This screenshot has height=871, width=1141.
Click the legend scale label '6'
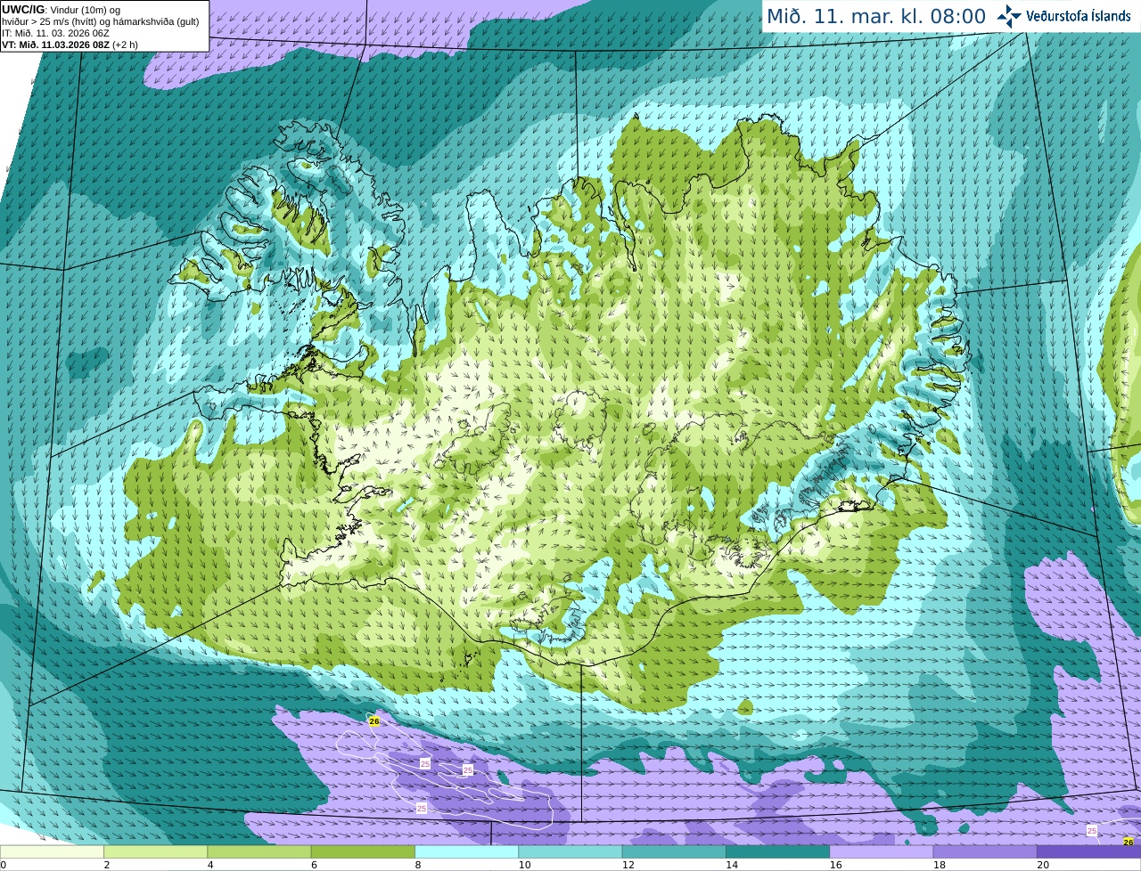[315, 865]
